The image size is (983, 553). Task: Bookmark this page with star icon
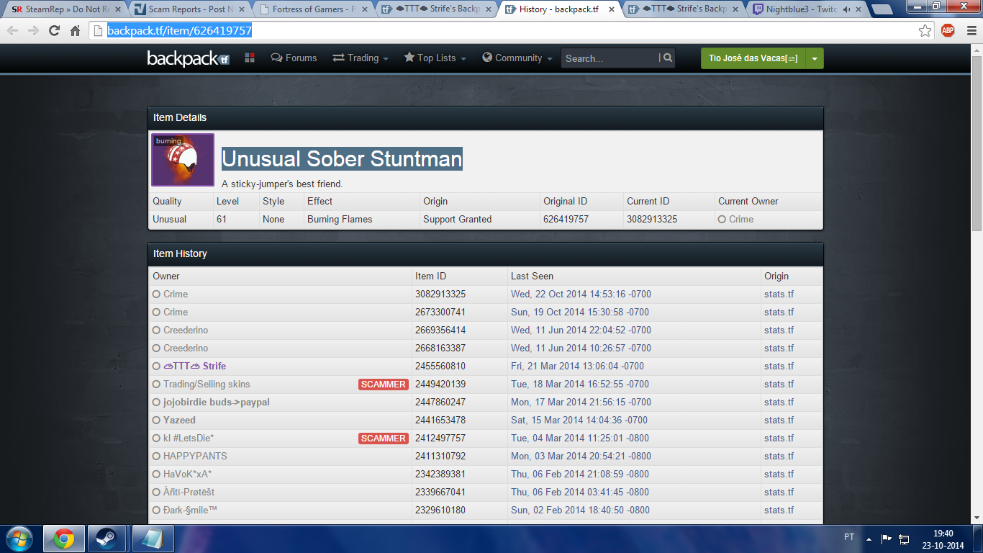[x=925, y=31]
